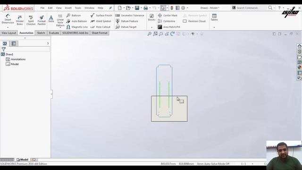Viewport: 302px width, 170px height.
Task: Open Geometric Tolerance tool
Action: (x=130, y=16)
